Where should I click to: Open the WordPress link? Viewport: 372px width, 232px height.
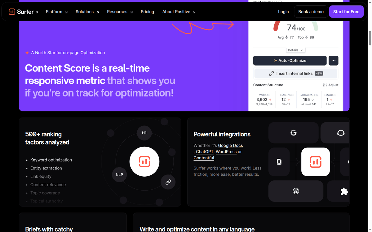point(226,152)
